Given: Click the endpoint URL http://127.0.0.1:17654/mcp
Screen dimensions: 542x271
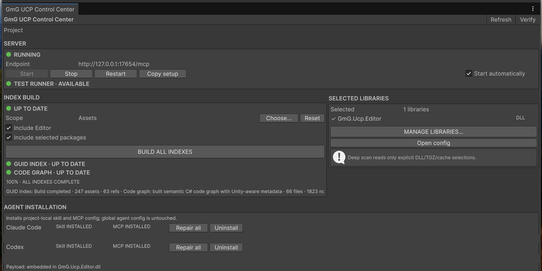Looking at the screenshot, I should pyautogui.click(x=114, y=64).
